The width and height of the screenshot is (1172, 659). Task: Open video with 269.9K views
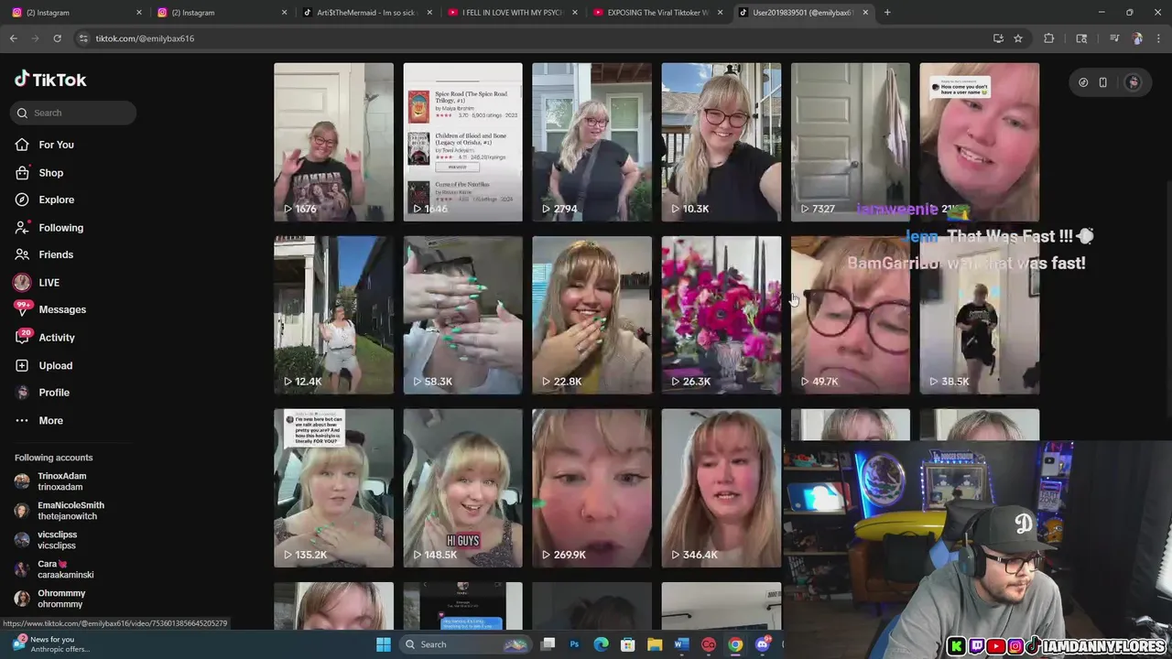coord(591,488)
